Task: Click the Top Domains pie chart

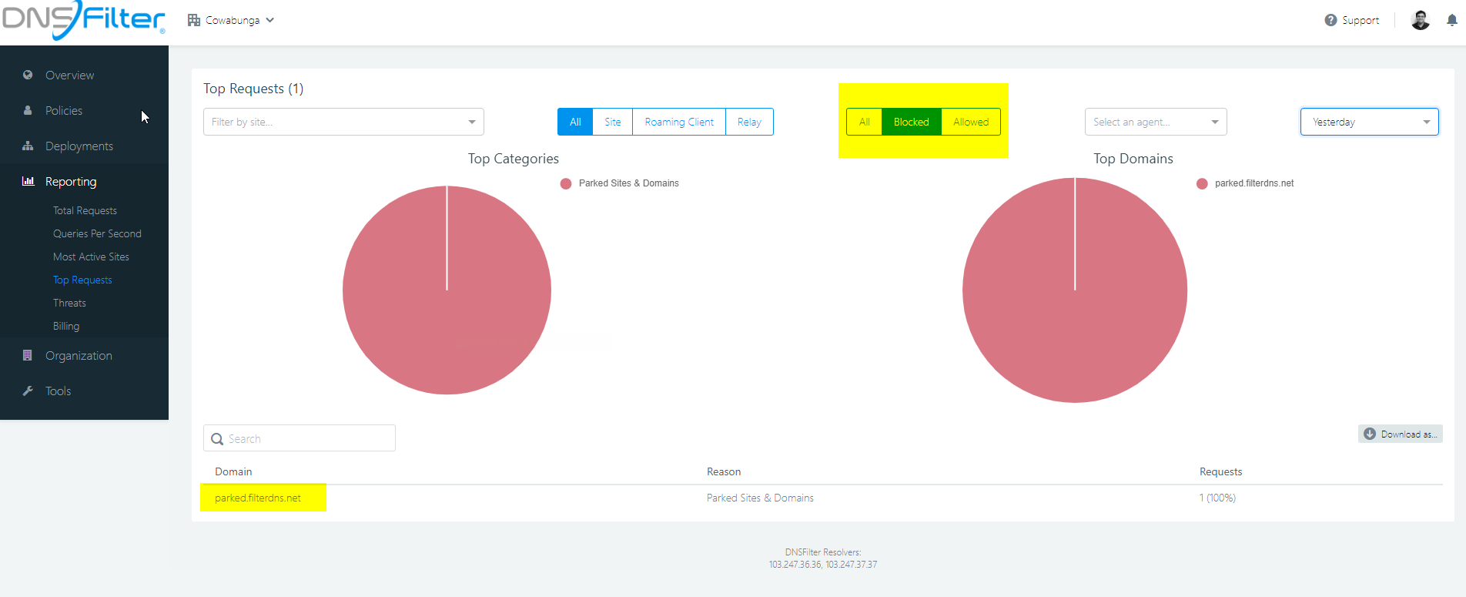Action: [x=1075, y=290]
